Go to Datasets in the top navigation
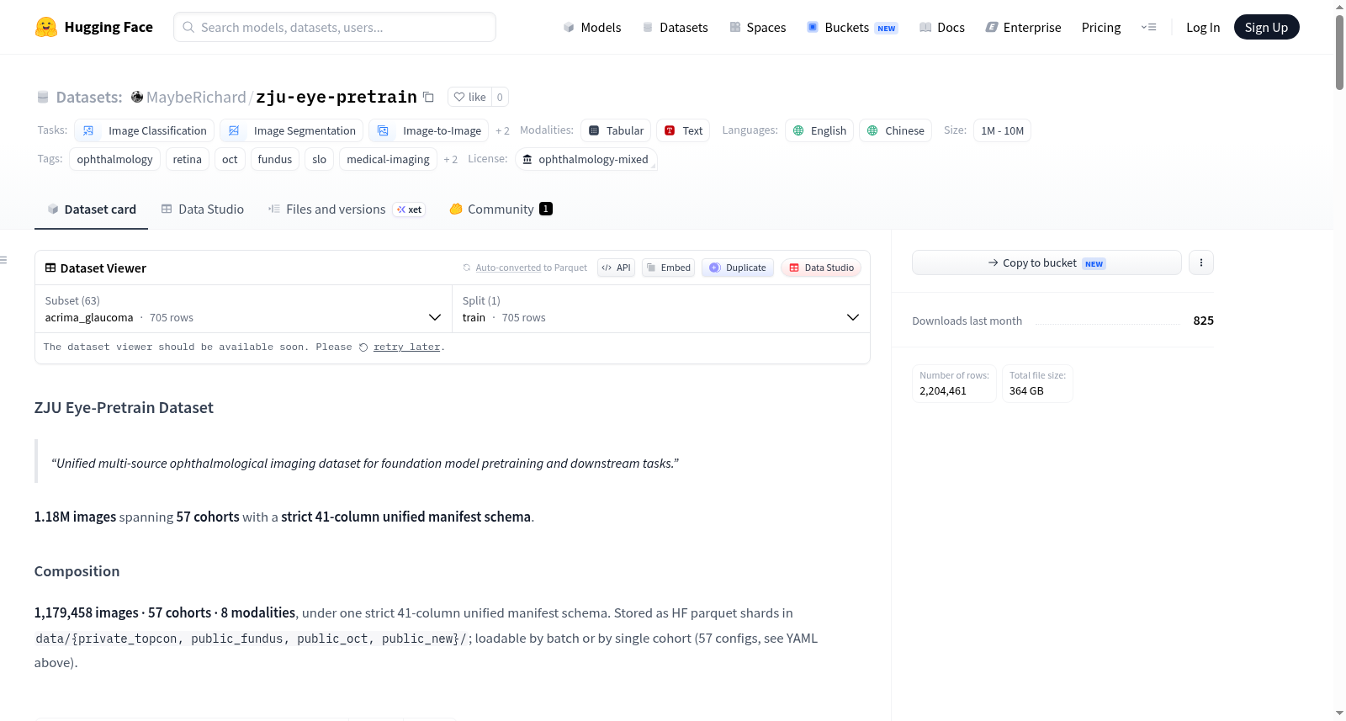 click(676, 27)
